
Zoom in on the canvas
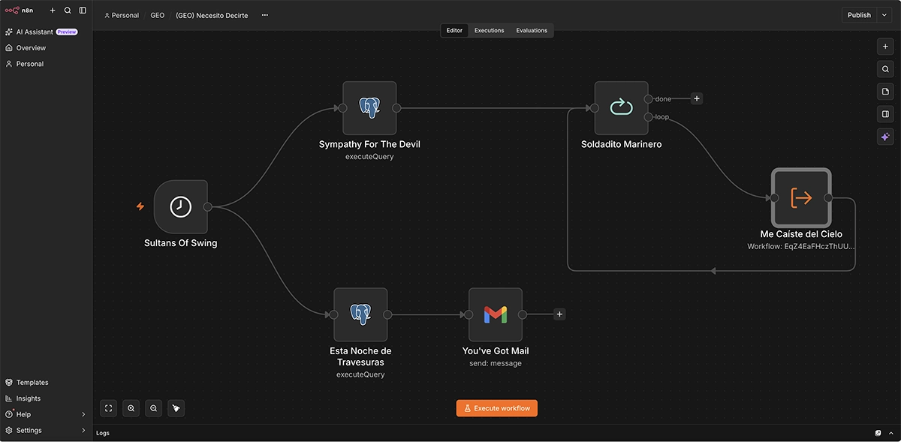click(x=131, y=408)
